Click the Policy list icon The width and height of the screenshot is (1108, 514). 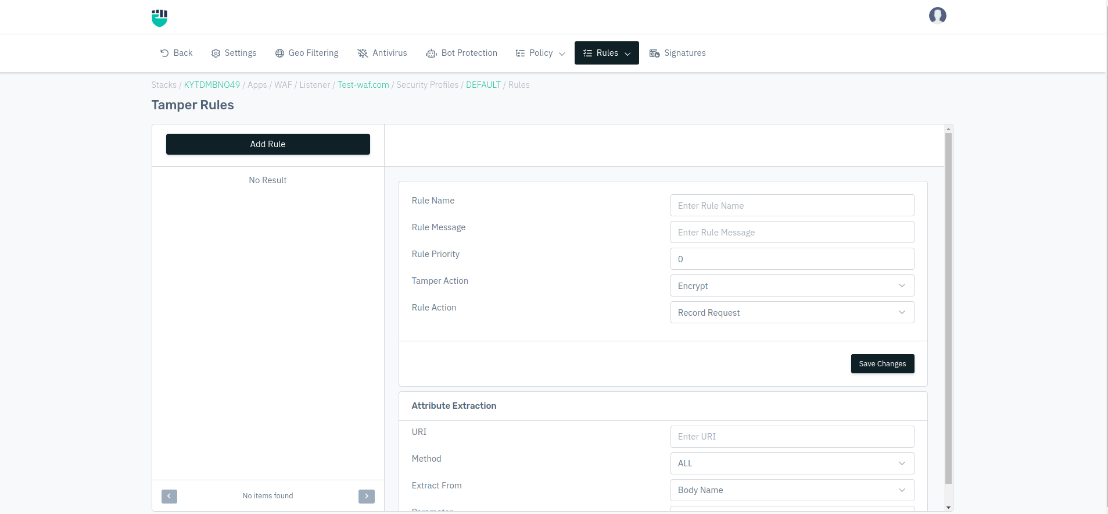click(520, 53)
